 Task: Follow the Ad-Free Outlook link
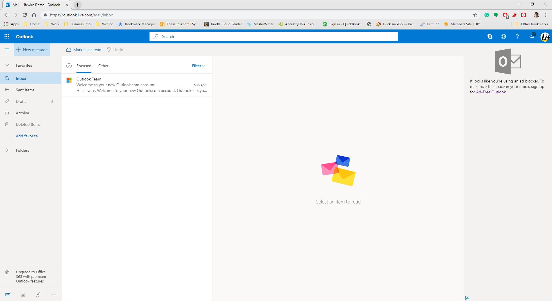click(491, 92)
